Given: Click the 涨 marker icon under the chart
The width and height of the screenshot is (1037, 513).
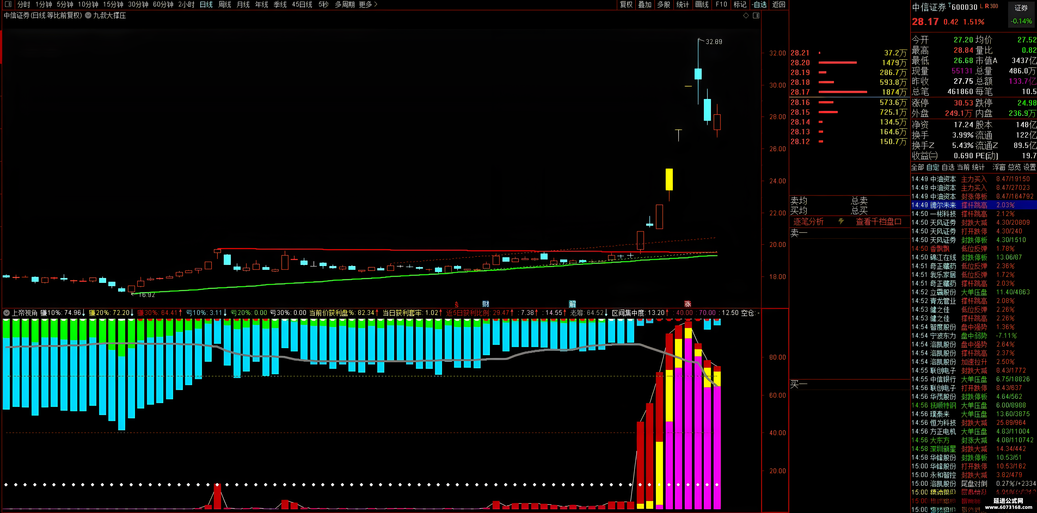Looking at the screenshot, I should (x=688, y=304).
